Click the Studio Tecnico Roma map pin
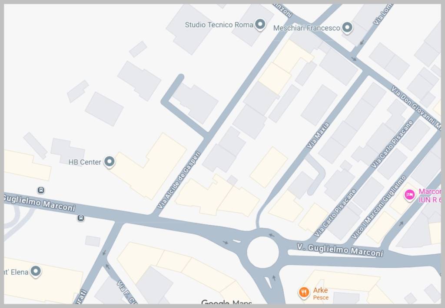Viewport: 445px width, 308px height. pyautogui.click(x=260, y=25)
